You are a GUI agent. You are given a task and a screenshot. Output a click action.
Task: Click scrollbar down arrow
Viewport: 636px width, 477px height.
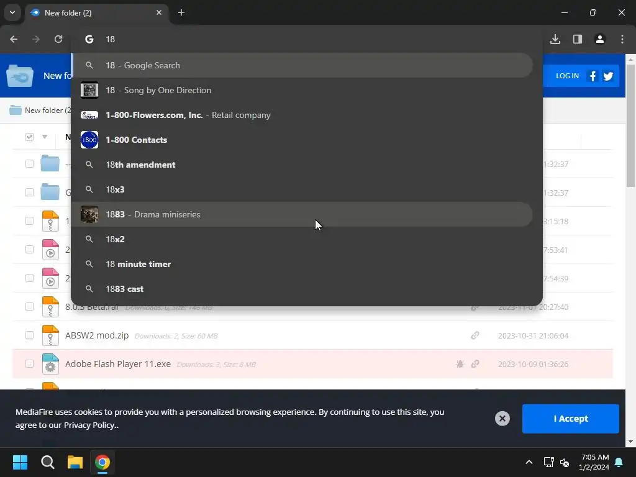pos(630,442)
